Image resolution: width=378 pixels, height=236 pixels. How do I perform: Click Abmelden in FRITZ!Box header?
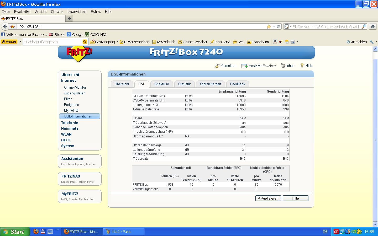click(226, 66)
